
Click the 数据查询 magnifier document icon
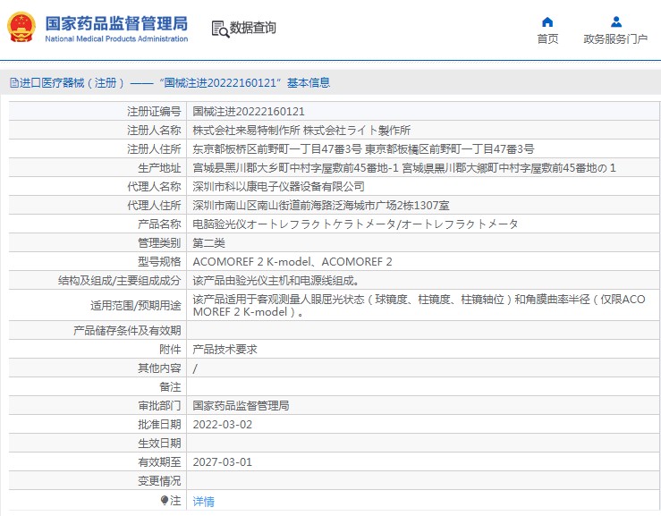pyautogui.click(x=219, y=29)
